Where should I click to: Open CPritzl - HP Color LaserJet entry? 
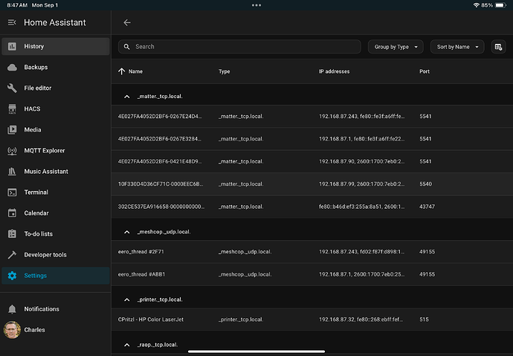pyautogui.click(x=312, y=320)
